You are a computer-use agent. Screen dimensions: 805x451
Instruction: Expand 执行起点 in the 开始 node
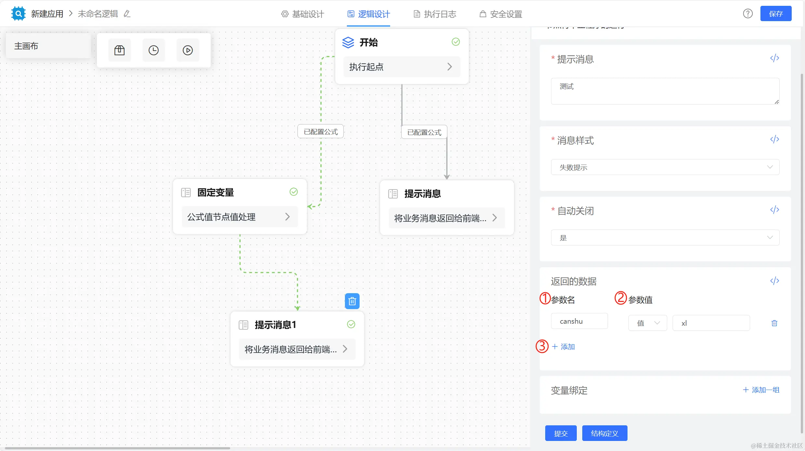point(402,67)
